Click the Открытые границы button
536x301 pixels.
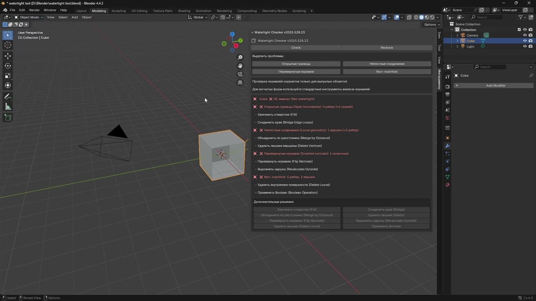tap(296, 64)
